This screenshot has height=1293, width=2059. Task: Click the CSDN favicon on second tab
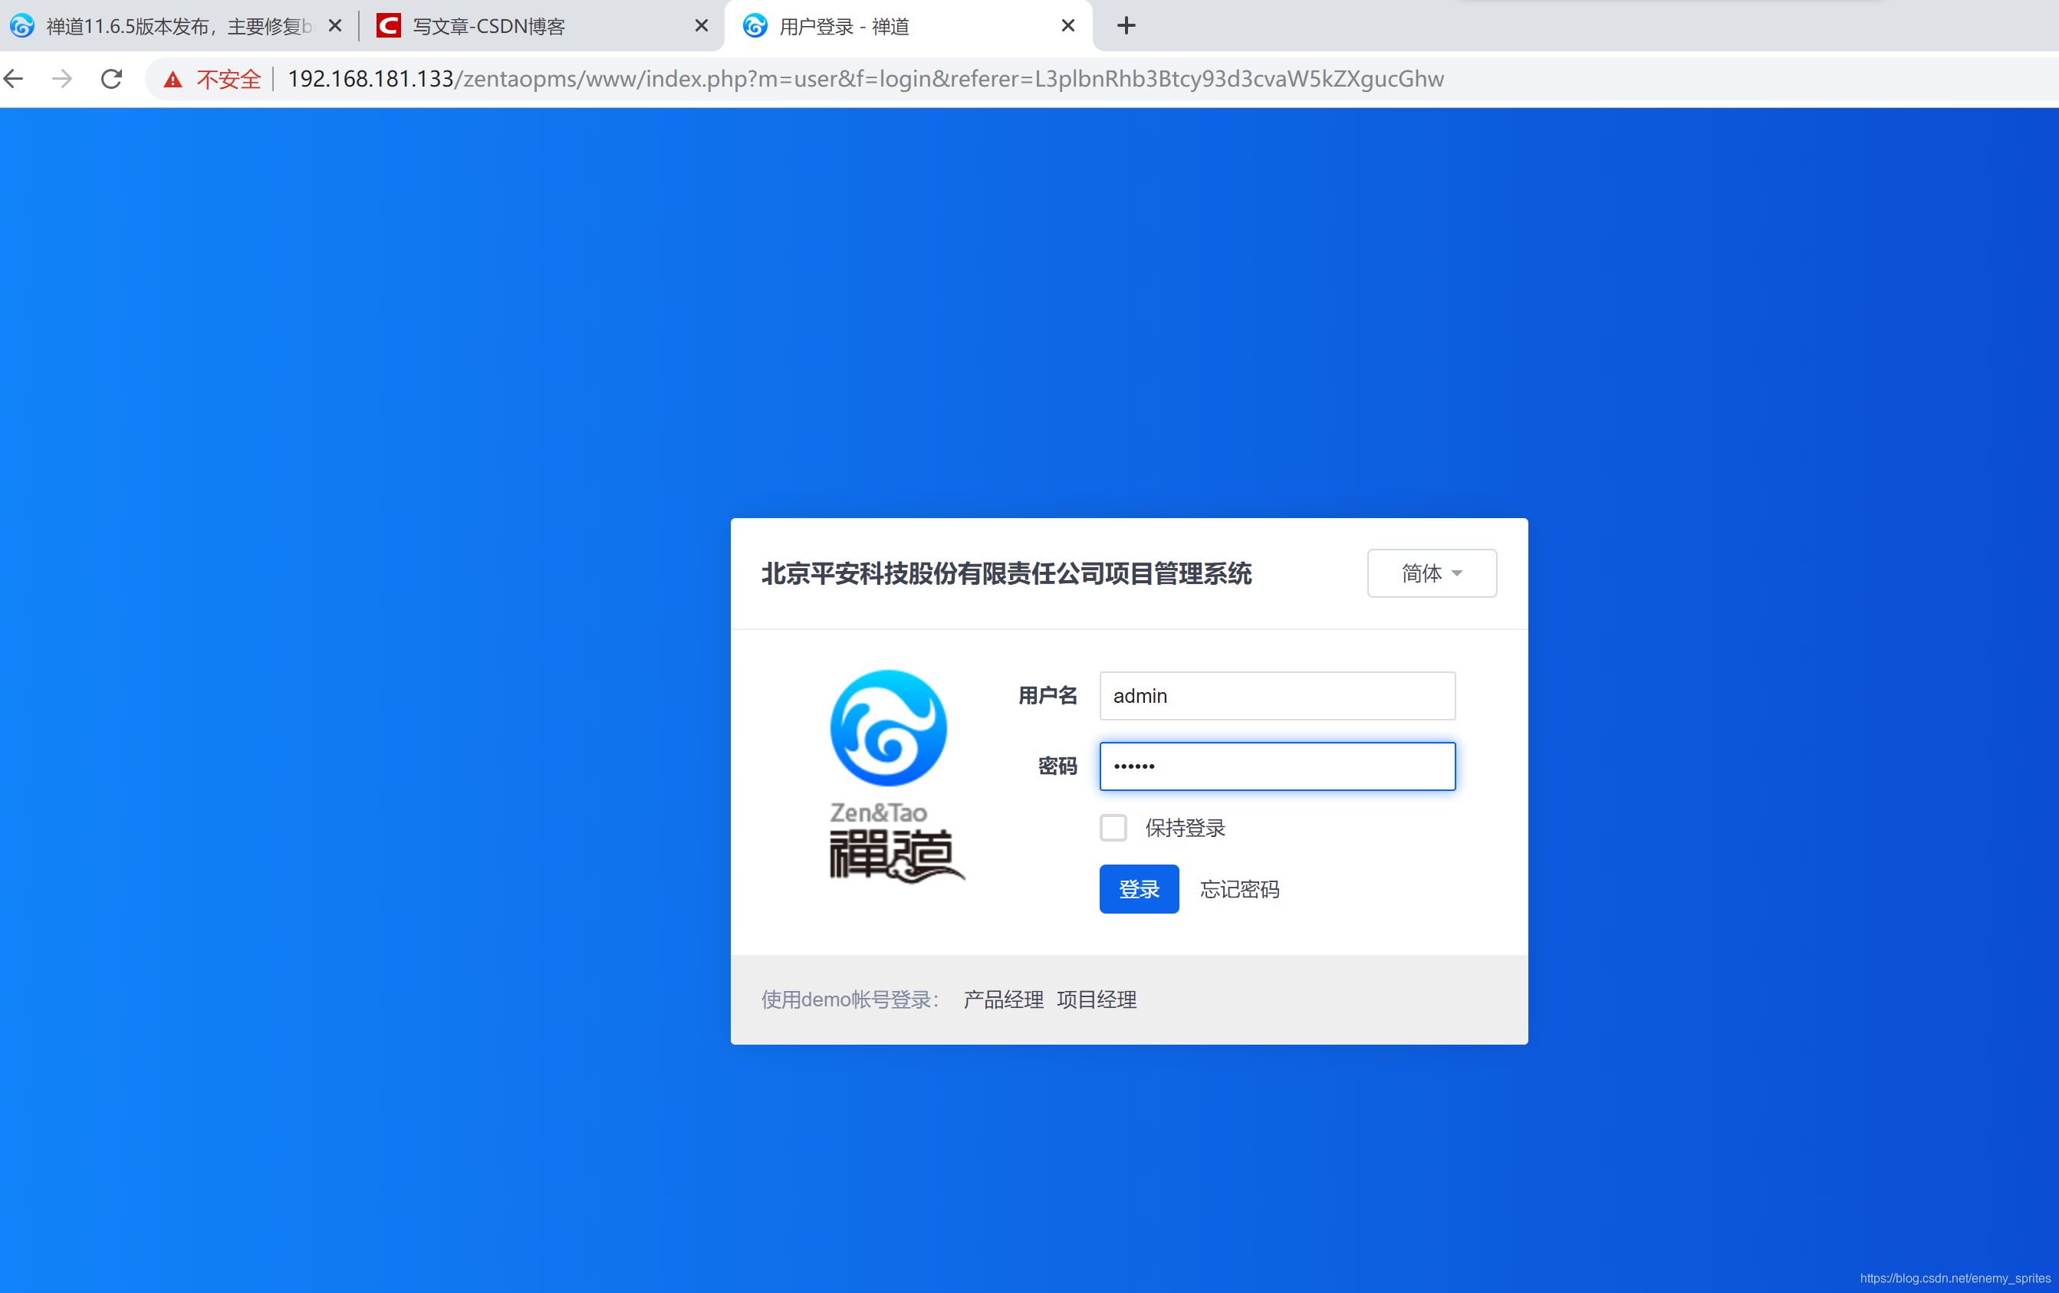pyautogui.click(x=389, y=25)
